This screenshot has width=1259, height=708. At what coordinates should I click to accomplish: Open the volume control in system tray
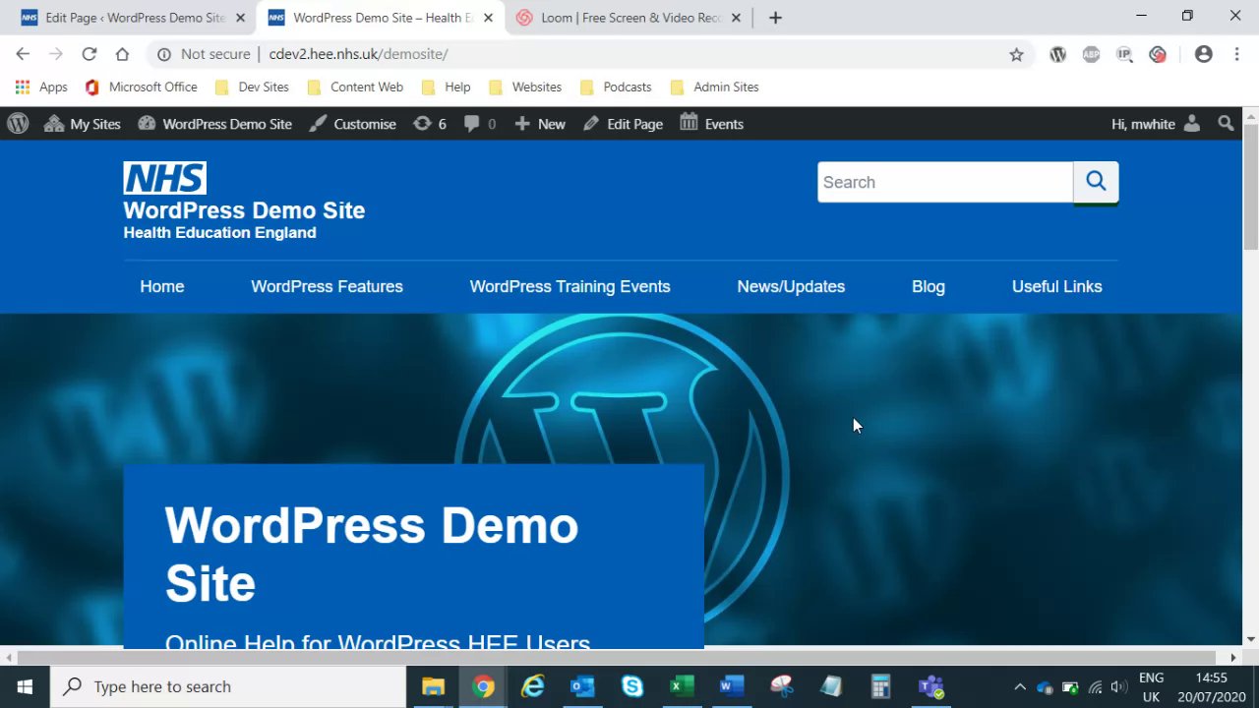pyautogui.click(x=1118, y=686)
